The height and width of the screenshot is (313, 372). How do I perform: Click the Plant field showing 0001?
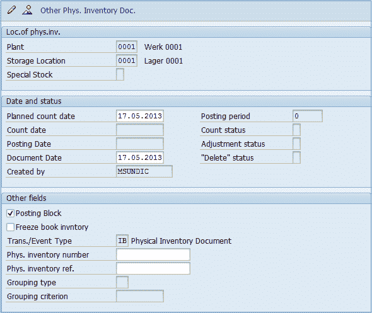click(x=127, y=47)
